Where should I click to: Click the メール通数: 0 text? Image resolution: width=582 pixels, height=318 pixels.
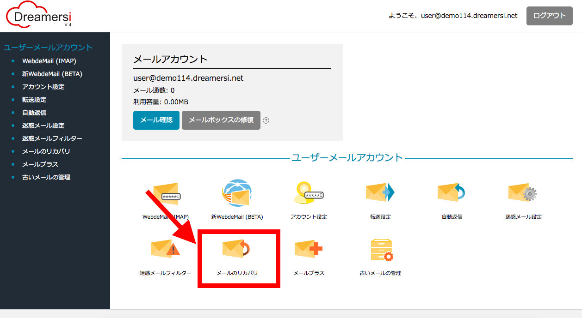[x=154, y=90]
